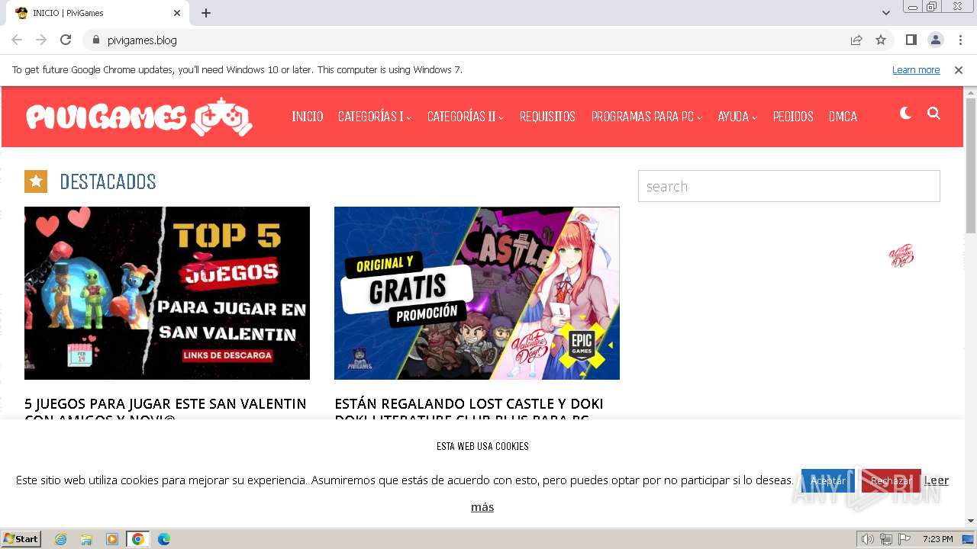Expand AYUDA dropdown menu
The width and height of the screenshot is (977, 549).
pos(737,117)
